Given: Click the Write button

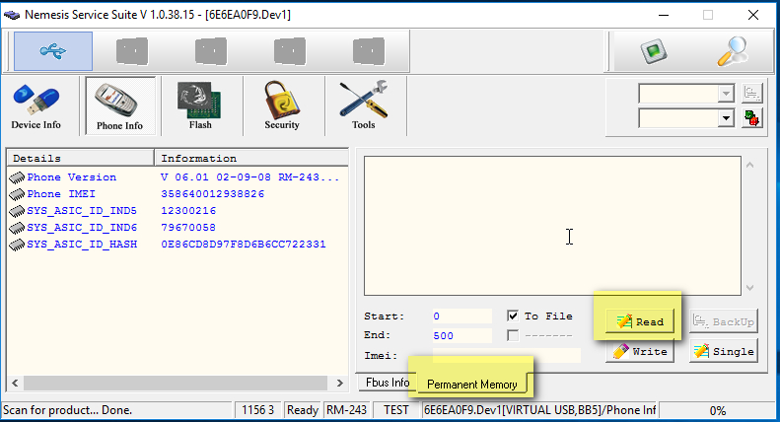Looking at the screenshot, I should (x=640, y=351).
